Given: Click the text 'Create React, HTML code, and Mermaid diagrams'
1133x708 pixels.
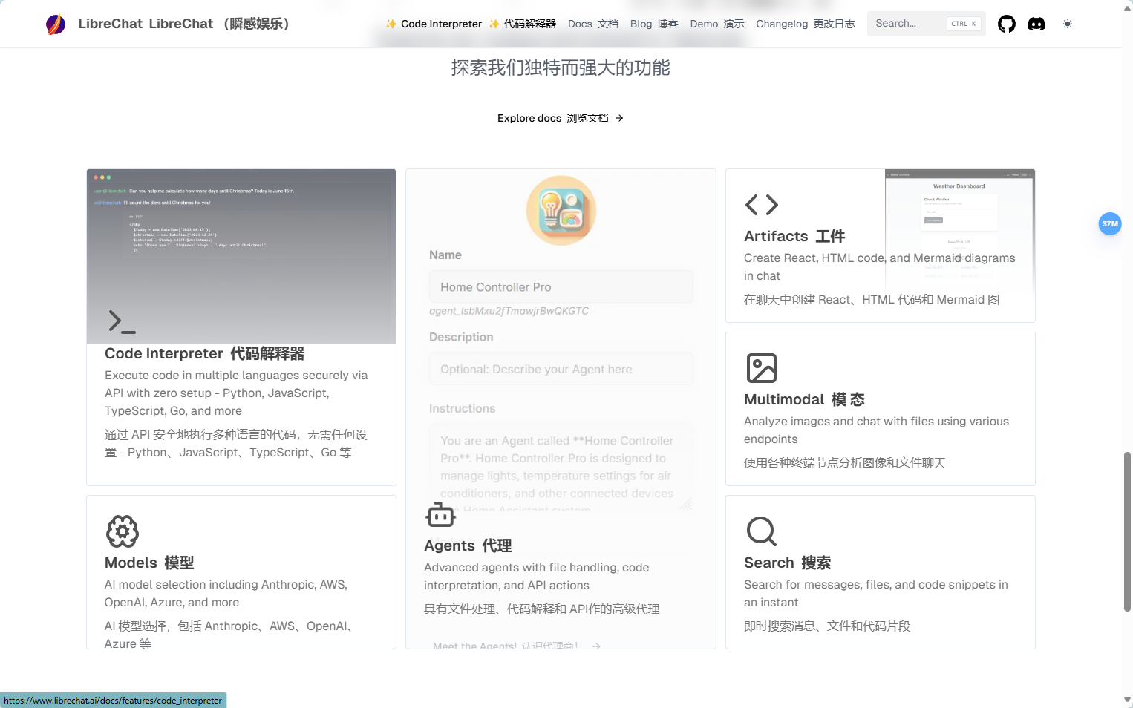Looking at the screenshot, I should 879,258.
